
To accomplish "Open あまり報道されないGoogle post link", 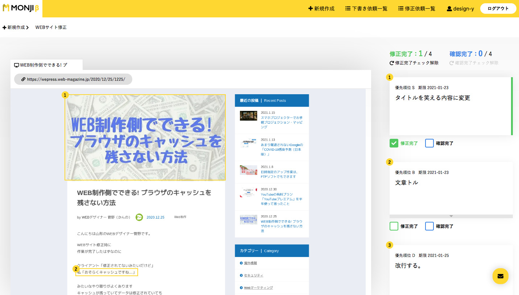I will (x=282, y=149).
